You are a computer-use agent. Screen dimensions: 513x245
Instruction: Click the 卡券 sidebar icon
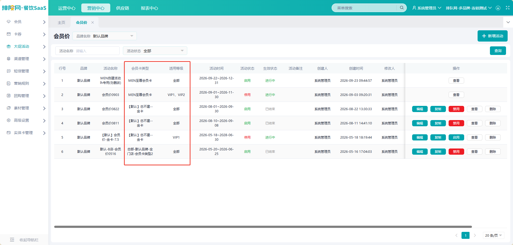tap(9, 34)
